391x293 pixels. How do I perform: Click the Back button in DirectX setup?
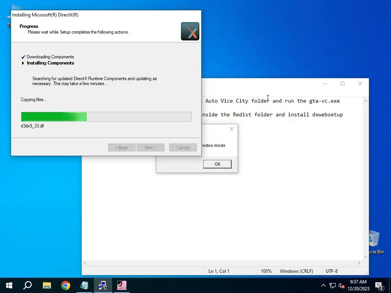[x=122, y=148]
